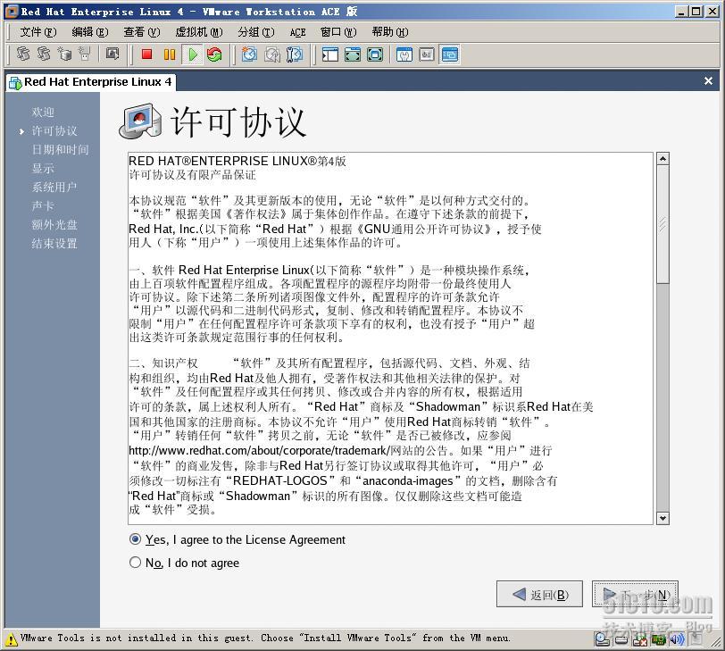The image size is (725, 651).
Task: Click the yellow Suspend (pause) button
Action: click(x=170, y=54)
